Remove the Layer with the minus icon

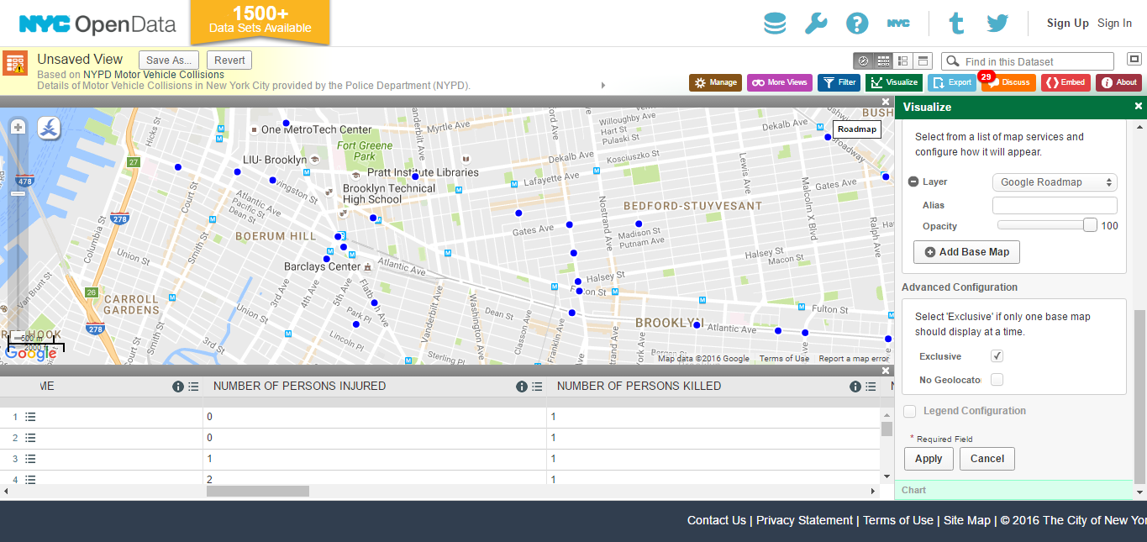coord(913,182)
